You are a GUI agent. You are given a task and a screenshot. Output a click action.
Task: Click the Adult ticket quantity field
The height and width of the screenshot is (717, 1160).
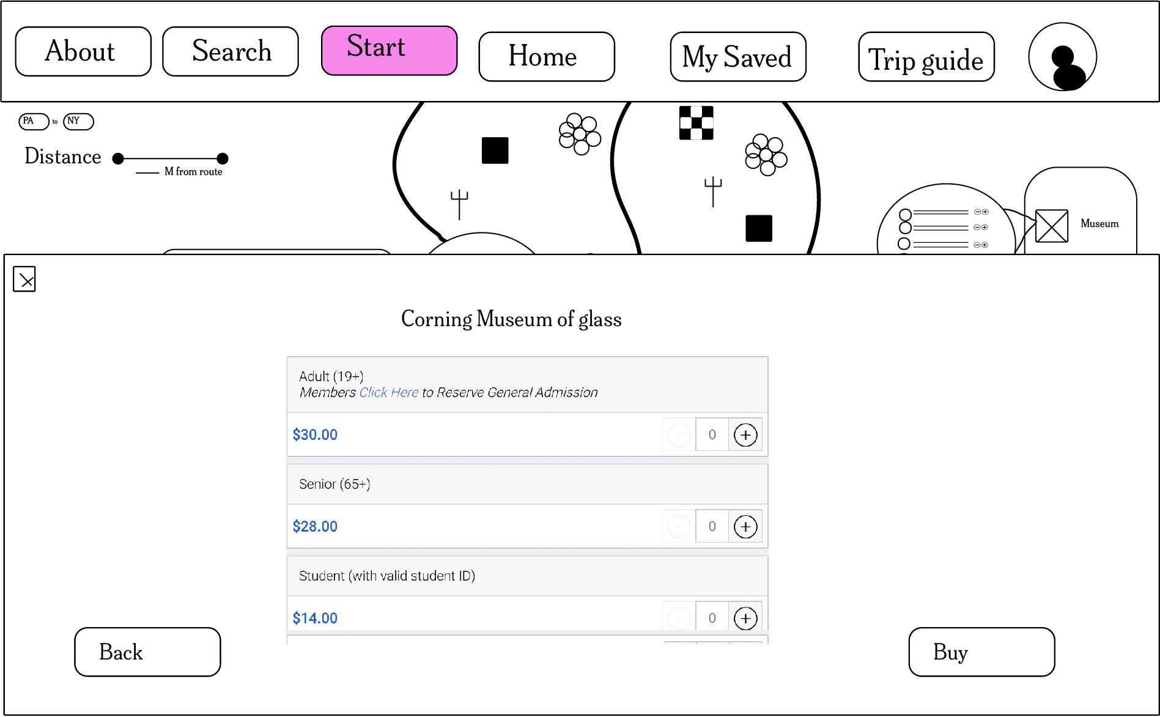pyautogui.click(x=712, y=435)
